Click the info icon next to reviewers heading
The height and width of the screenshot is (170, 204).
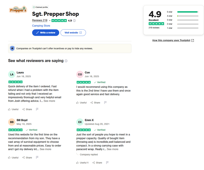pos(66,61)
